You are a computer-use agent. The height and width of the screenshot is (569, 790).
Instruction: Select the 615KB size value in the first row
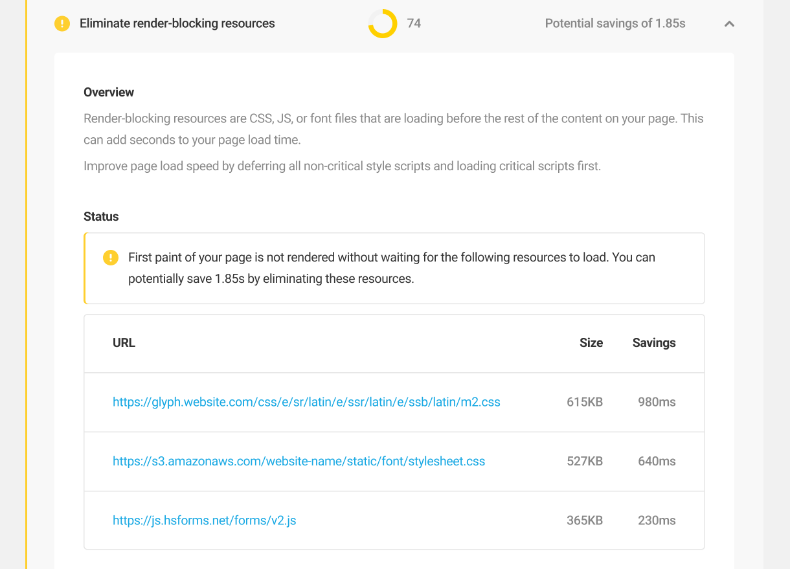point(585,401)
